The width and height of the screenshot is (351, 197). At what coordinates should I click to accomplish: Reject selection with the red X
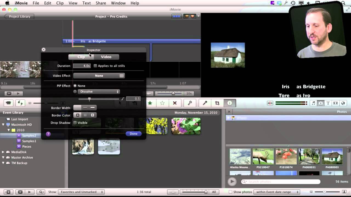(175, 103)
